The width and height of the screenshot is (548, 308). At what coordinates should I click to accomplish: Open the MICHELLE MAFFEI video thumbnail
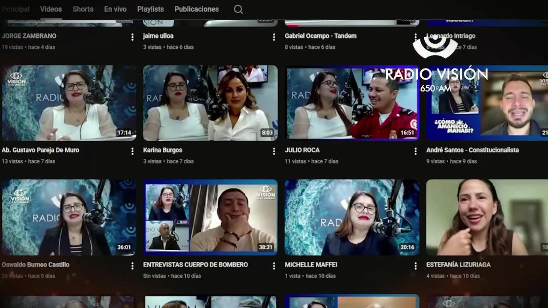pos(352,217)
